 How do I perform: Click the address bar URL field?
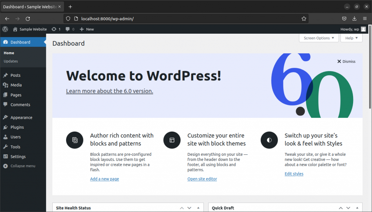click(186, 19)
